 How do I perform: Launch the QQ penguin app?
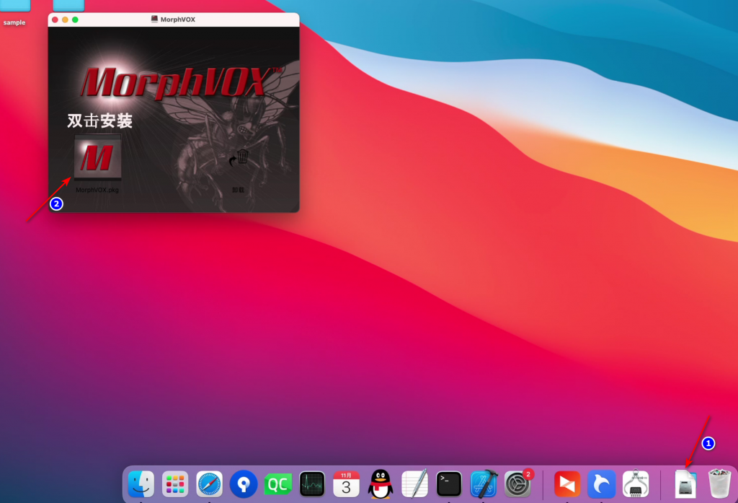pyautogui.click(x=381, y=484)
